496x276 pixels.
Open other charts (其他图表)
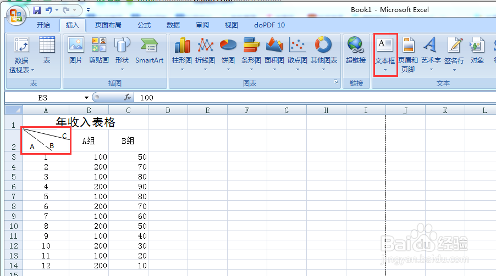click(x=323, y=54)
